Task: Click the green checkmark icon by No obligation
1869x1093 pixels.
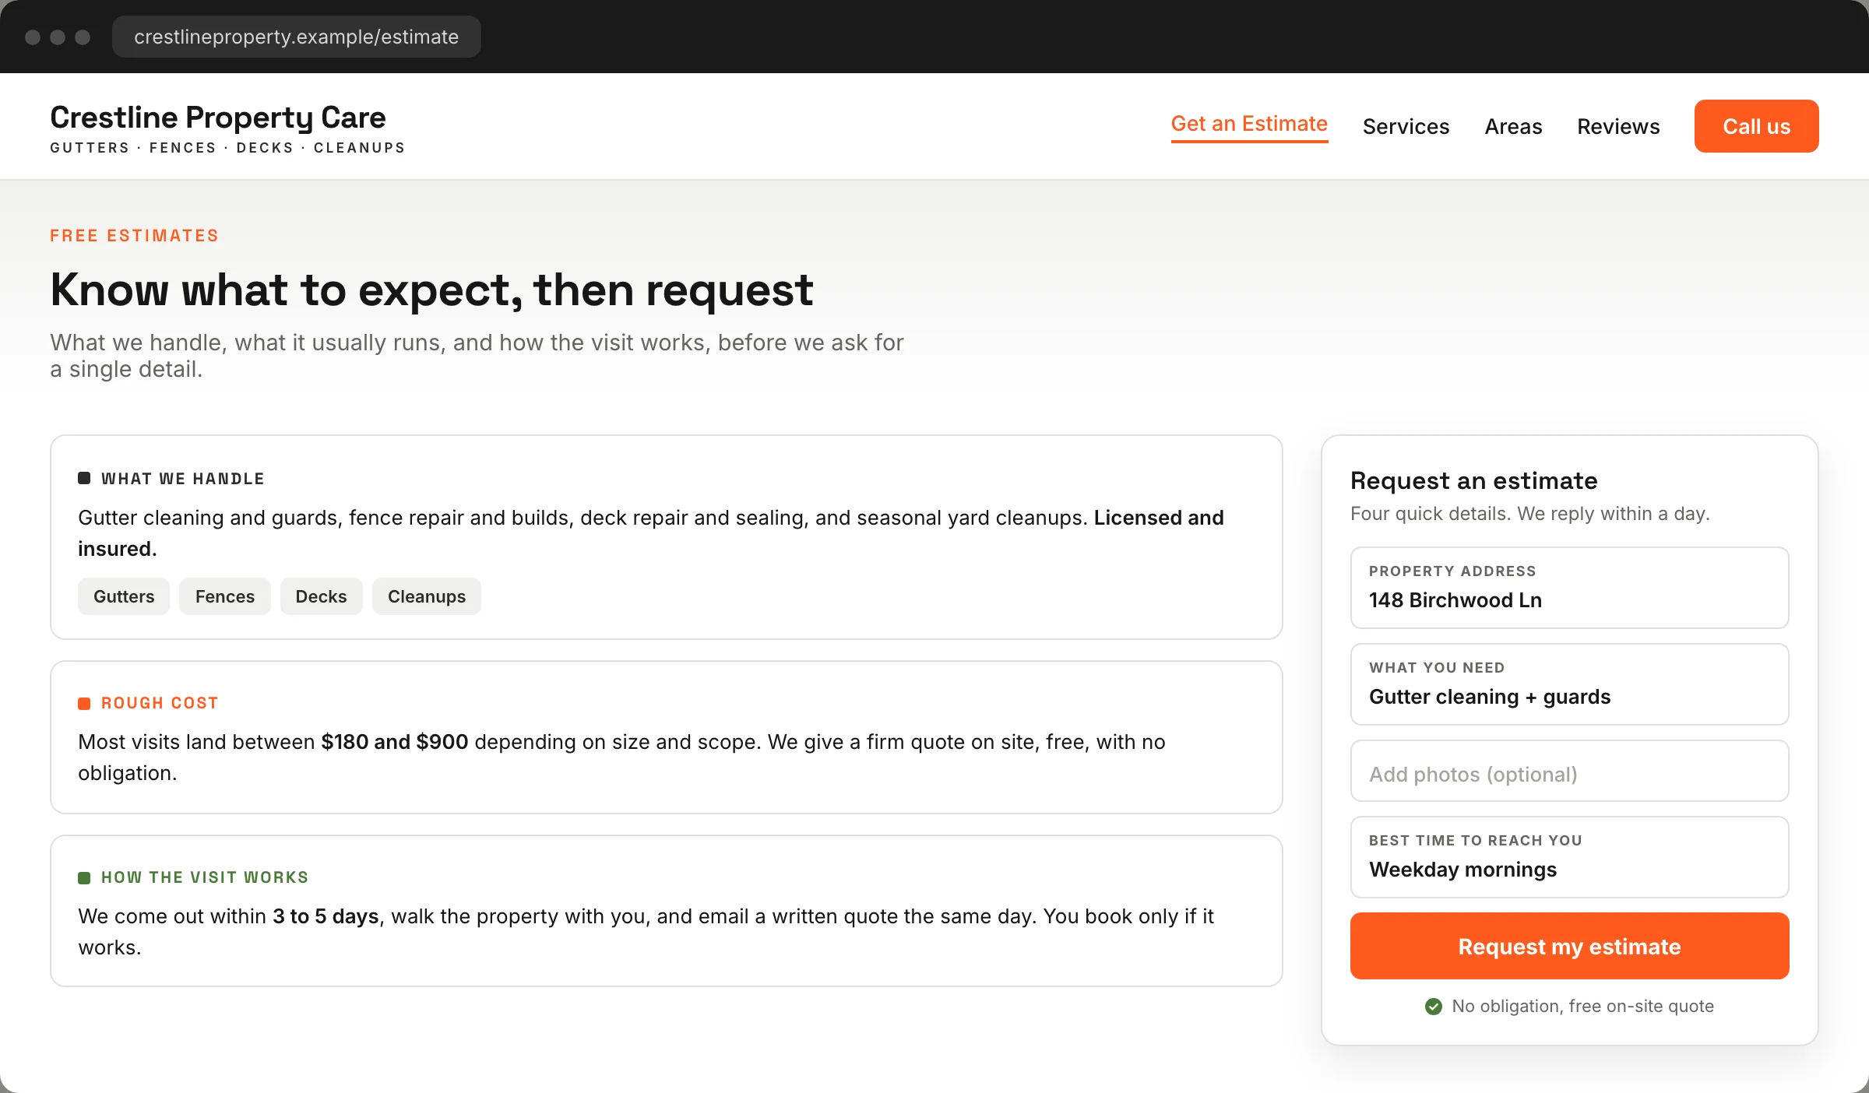Action: [x=1433, y=1007]
